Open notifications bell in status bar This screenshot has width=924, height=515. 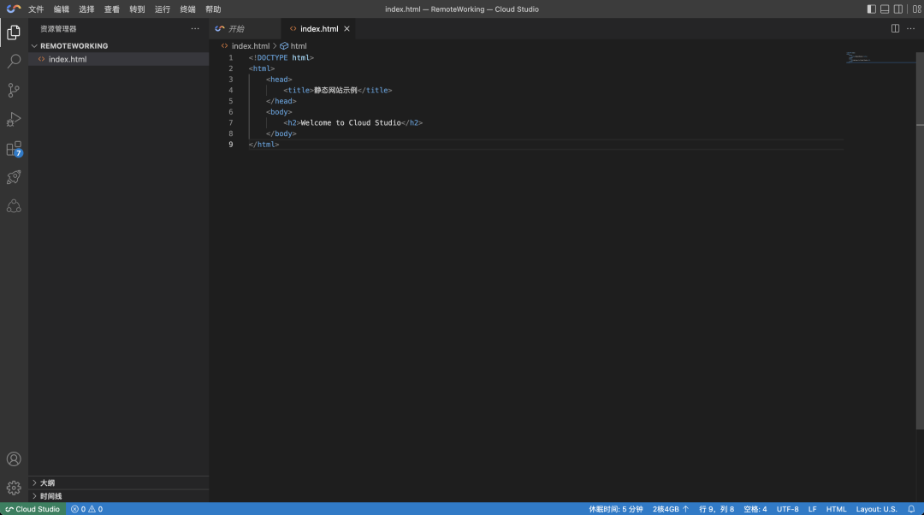pos(912,509)
